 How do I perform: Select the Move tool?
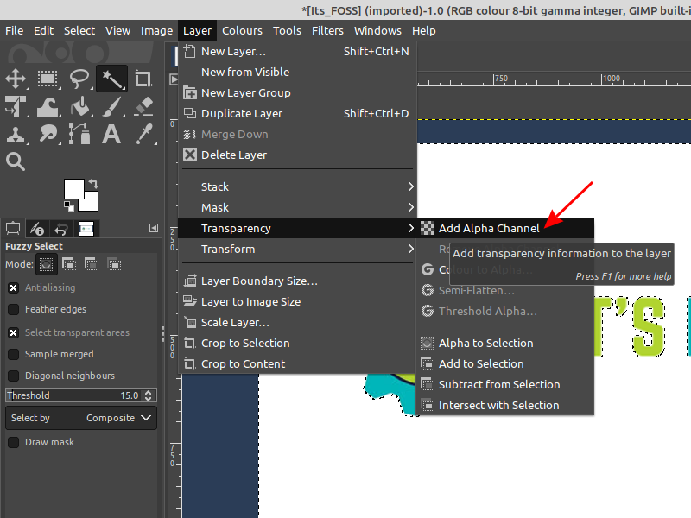coord(16,79)
